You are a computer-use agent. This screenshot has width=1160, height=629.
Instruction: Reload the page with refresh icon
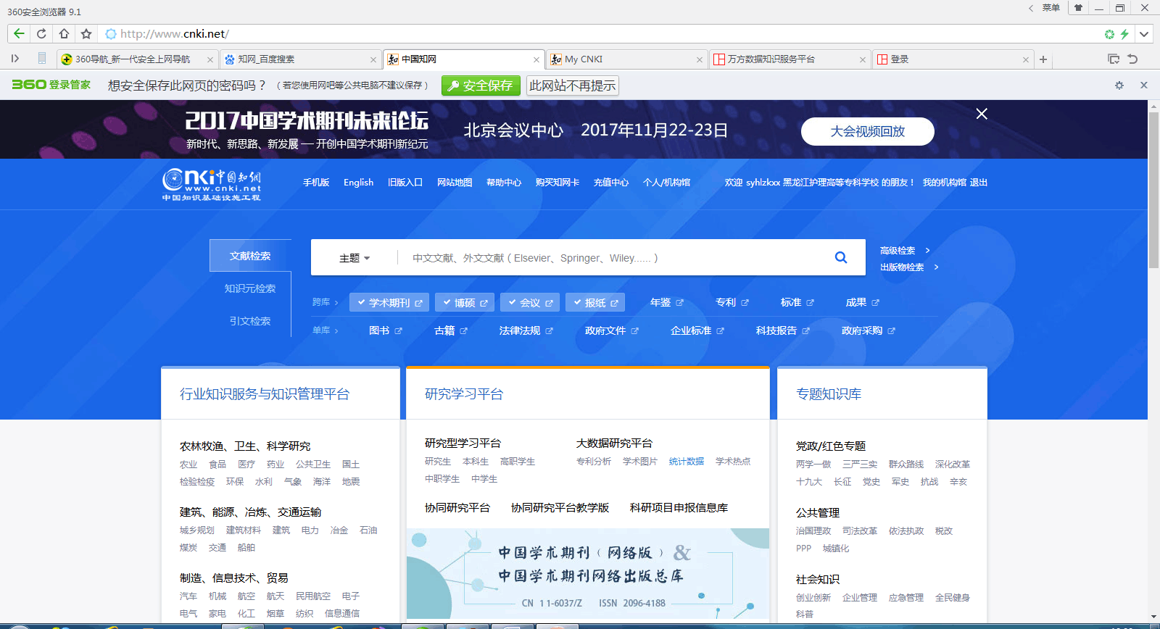pyautogui.click(x=41, y=33)
